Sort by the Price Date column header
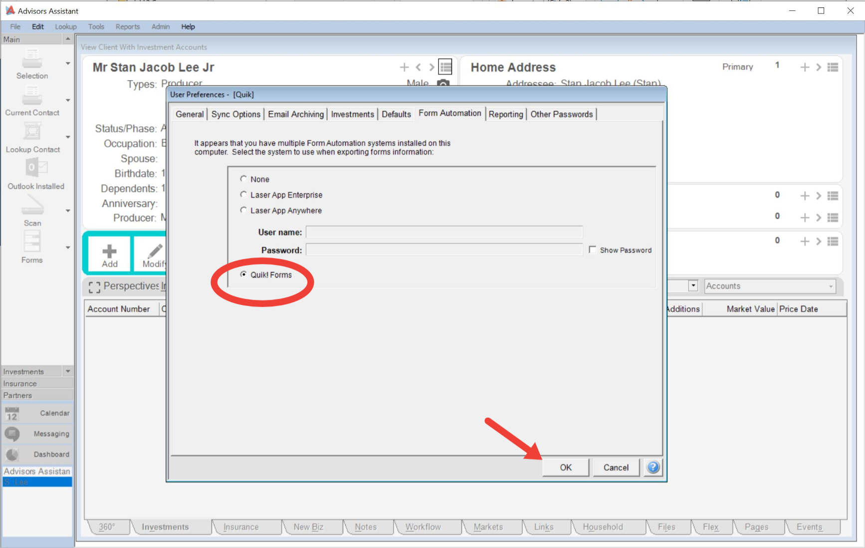The width and height of the screenshot is (865, 548). 812,309
